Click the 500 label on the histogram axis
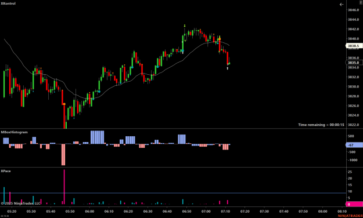This screenshot has width=363, height=218. click(351, 136)
